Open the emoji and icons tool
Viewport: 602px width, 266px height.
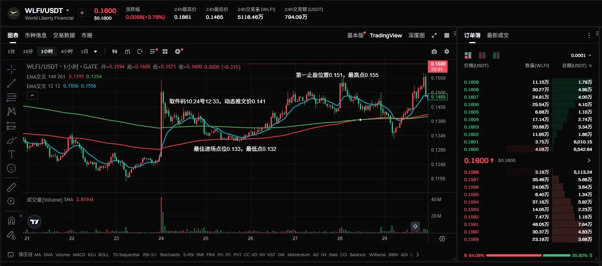click(11, 168)
